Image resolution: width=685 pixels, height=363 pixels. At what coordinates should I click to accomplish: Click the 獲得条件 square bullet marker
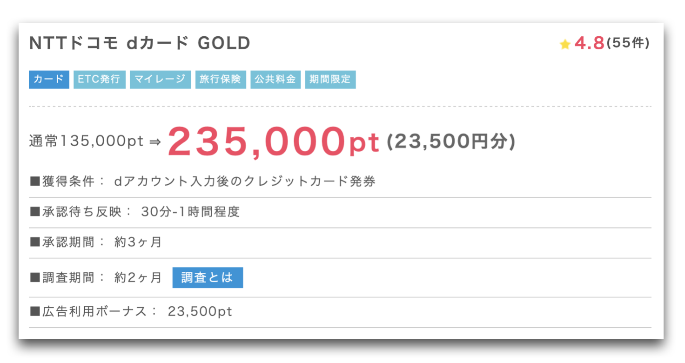[x=35, y=182]
